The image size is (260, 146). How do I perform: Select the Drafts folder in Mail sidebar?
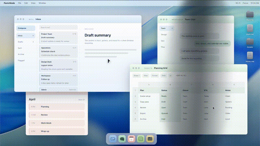26,42
